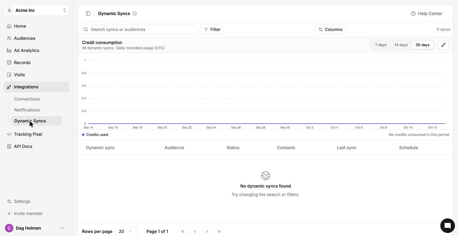The width and height of the screenshot is (458, 236).
Task: Click the Dag Holmen avatar
Action: tap(9, 228)
